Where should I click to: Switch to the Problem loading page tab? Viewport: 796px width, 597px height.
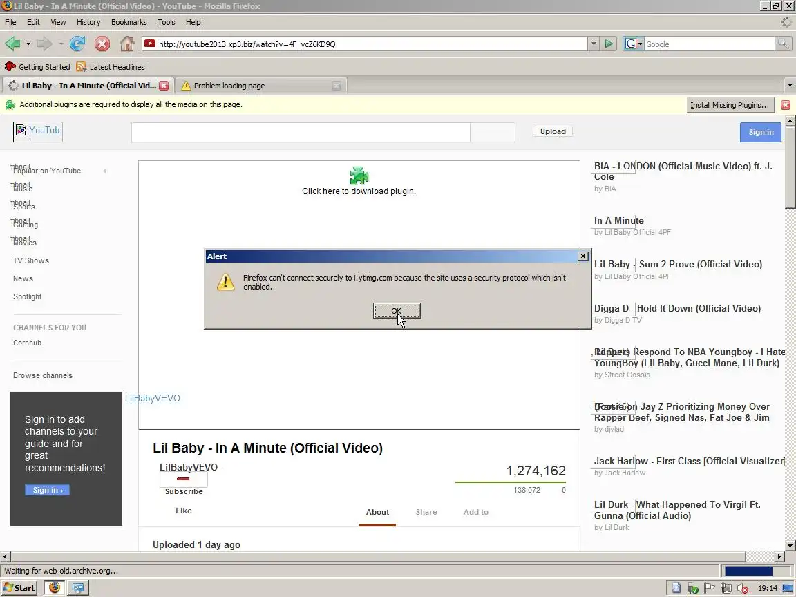261,86
